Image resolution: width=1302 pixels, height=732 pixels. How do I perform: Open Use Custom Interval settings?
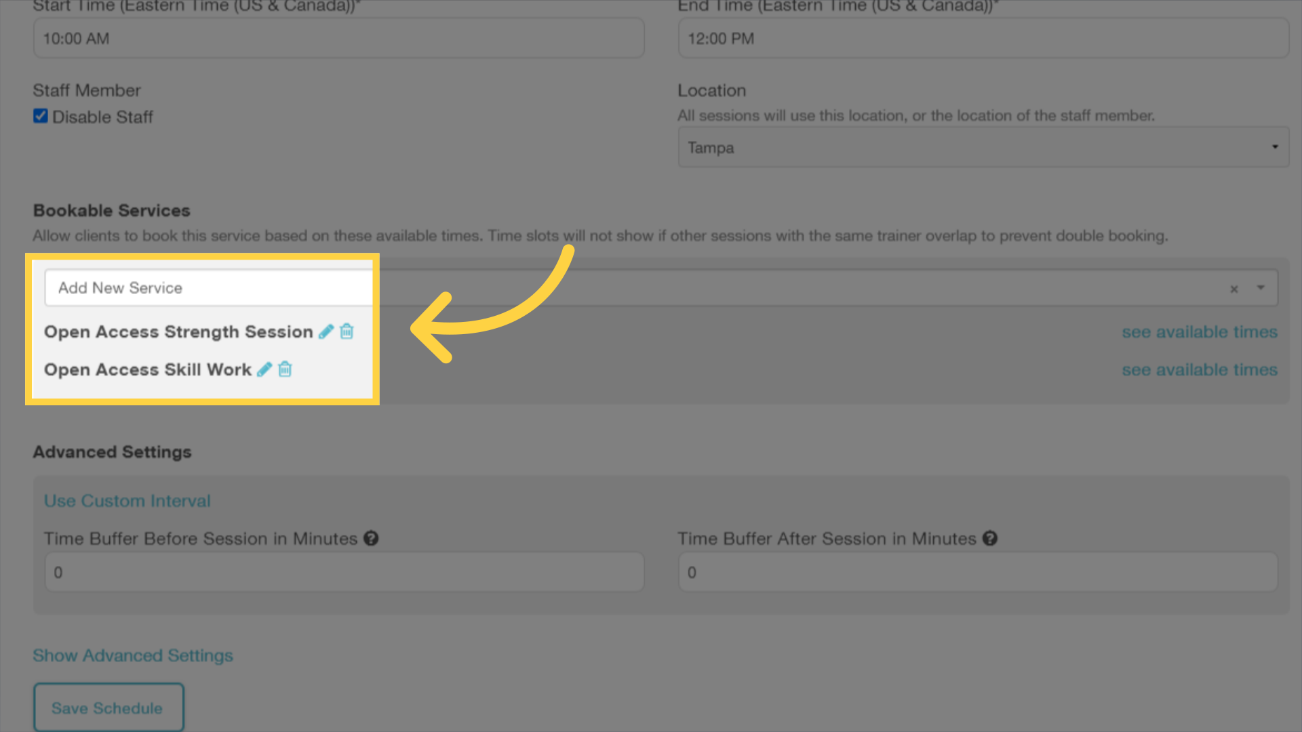[127, 500]
